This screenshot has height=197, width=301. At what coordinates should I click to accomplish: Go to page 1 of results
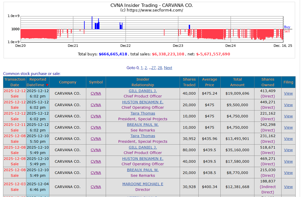click(142, 68)
